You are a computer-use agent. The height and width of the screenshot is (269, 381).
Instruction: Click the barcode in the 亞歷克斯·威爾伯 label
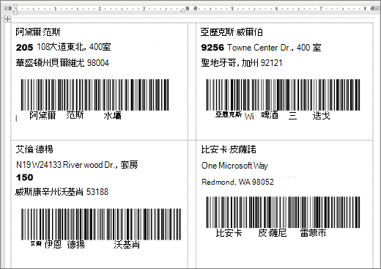tap(283, 95)
